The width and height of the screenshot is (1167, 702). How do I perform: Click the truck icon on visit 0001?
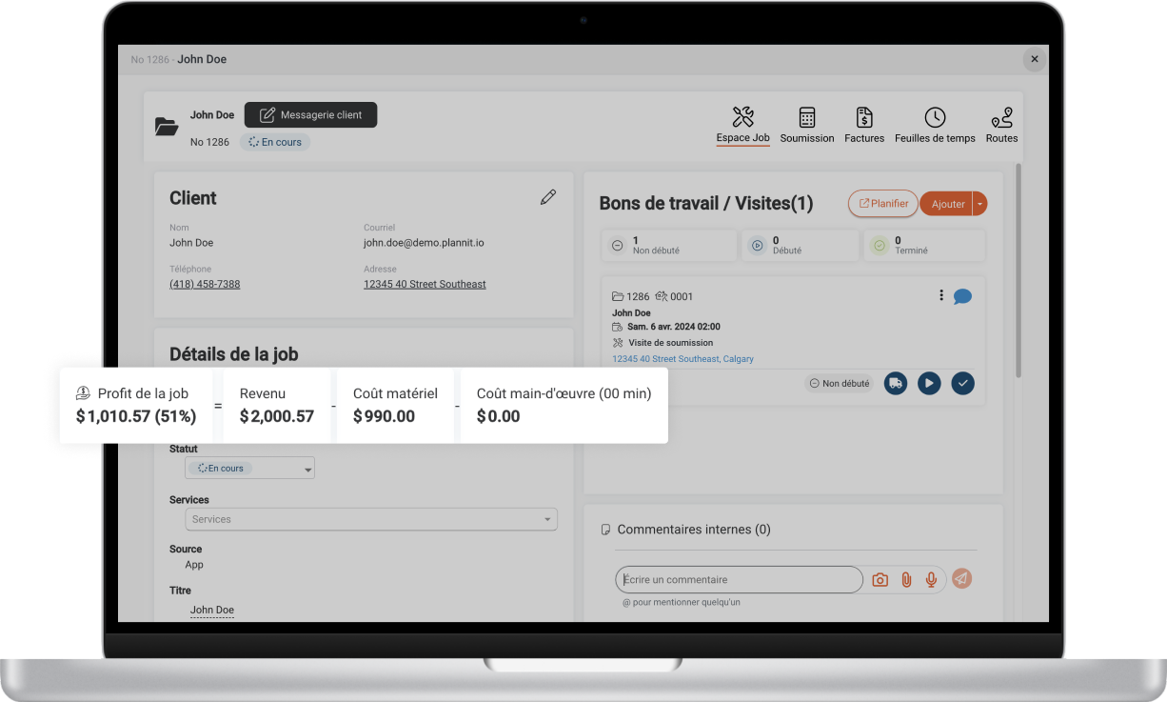(895, 383)
